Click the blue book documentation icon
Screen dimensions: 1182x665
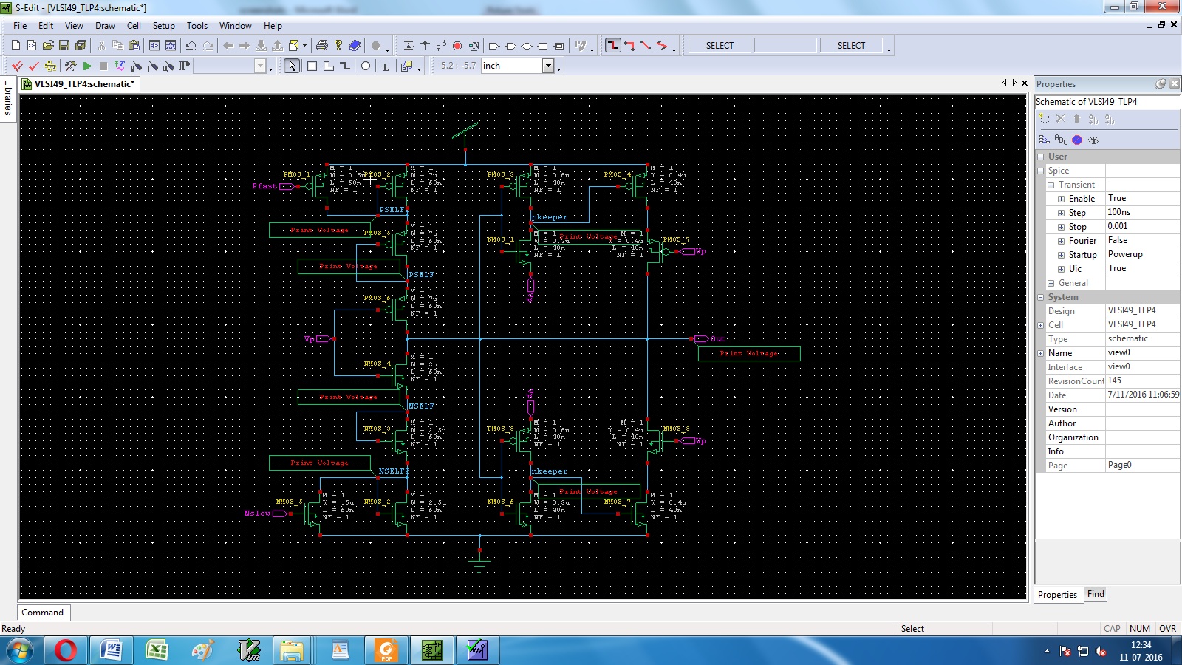(x=355, y=46)
